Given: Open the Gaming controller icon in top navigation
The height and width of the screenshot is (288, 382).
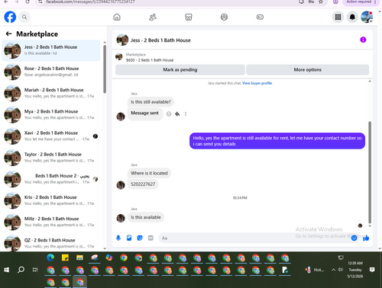Looking at the screenshot, I should [x=260, y=17].
